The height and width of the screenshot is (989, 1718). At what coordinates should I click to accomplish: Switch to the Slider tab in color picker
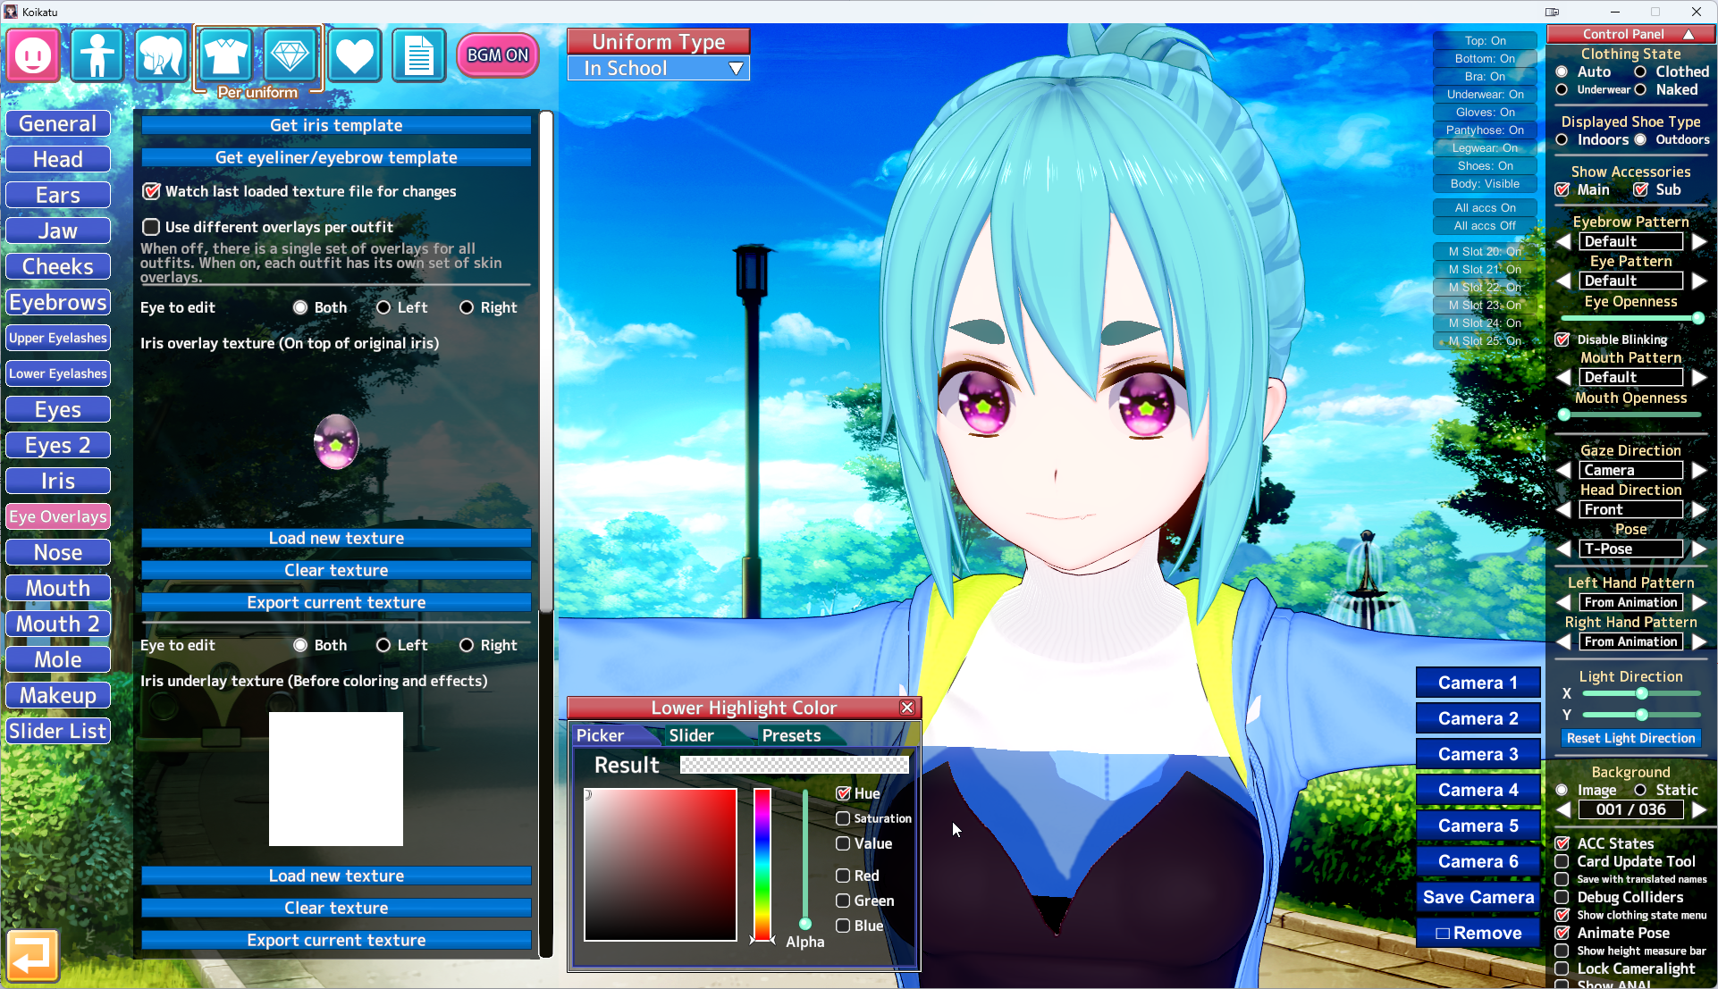tap(692, 735)
